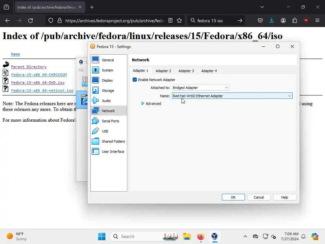
Task: Open Pocket save icon
Action: [x=260, y=21]
